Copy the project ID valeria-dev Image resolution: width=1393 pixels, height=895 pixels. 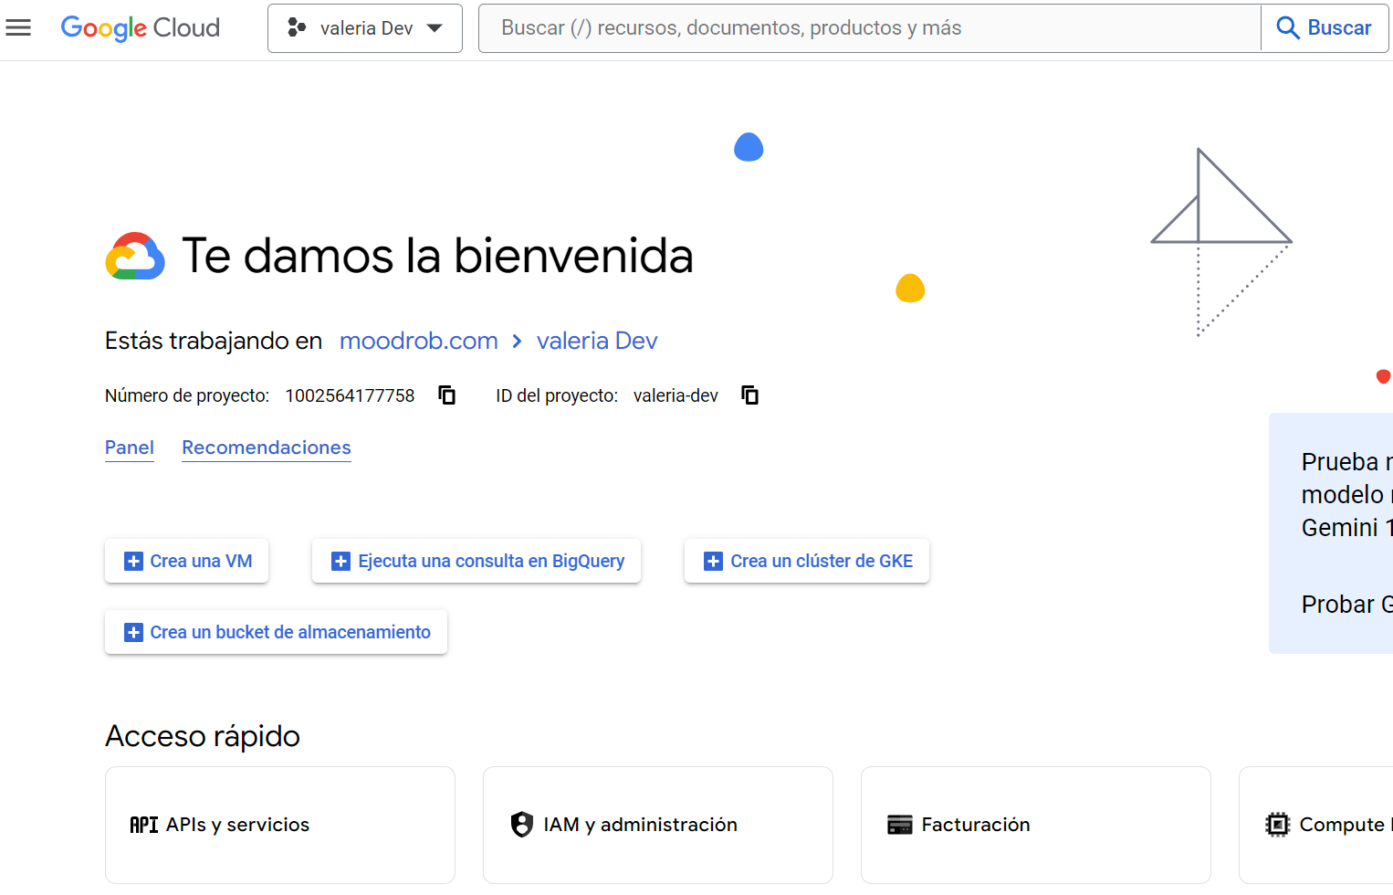coord(750,395)
